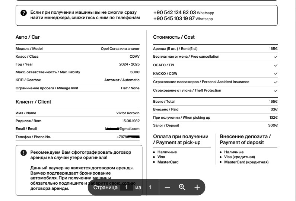296x201 pixels.
Task: Click the Whatsapp label beside the first number
Action: pos(206,13)
